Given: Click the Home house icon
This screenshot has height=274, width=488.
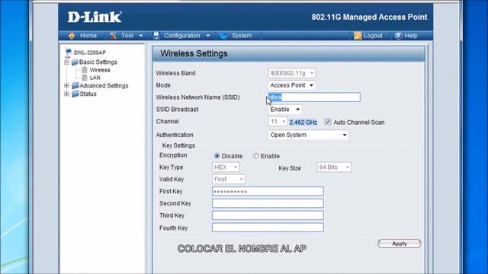Looking at the screenshot, I should 72,36.
